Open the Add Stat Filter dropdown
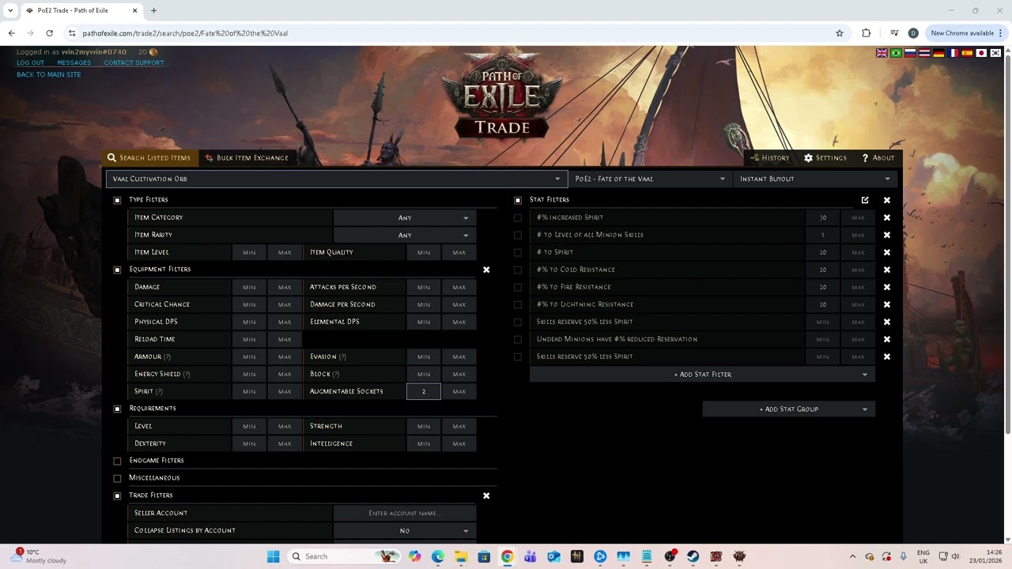This screenshot has width=1012, height=569. pos(702,374)
